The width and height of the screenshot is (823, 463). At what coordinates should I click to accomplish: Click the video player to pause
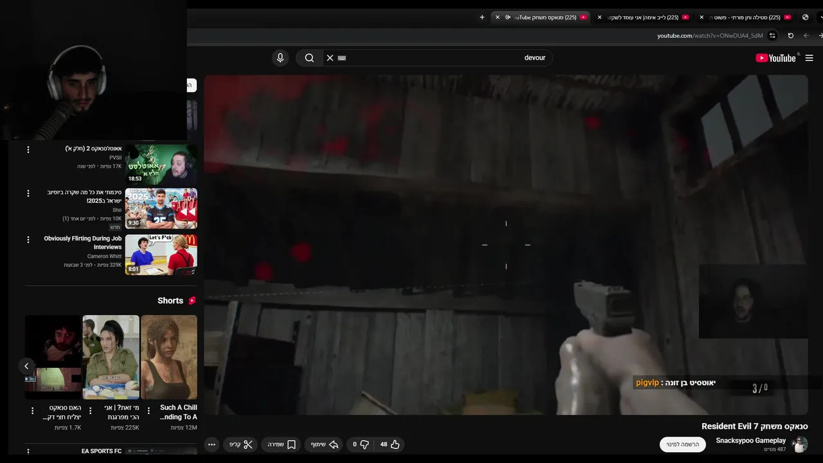click(506, 244)
